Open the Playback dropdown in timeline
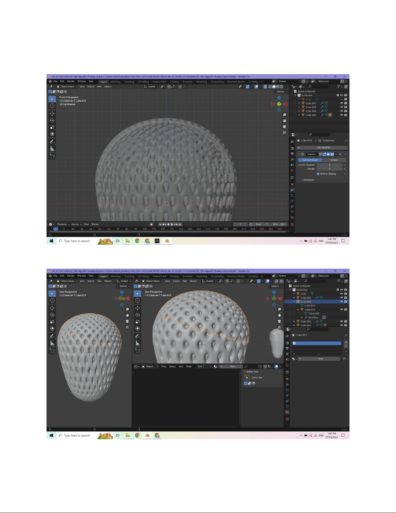396x513 pixels. point(63,224)
